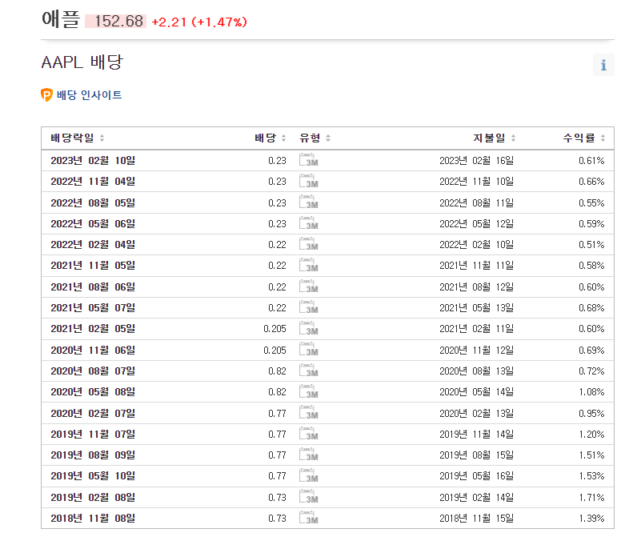The width and height of the screenshot is (625, 537).
Task: Click dividend 0.82 in 2020년 05월 08일 row
Action: [277, 392]
